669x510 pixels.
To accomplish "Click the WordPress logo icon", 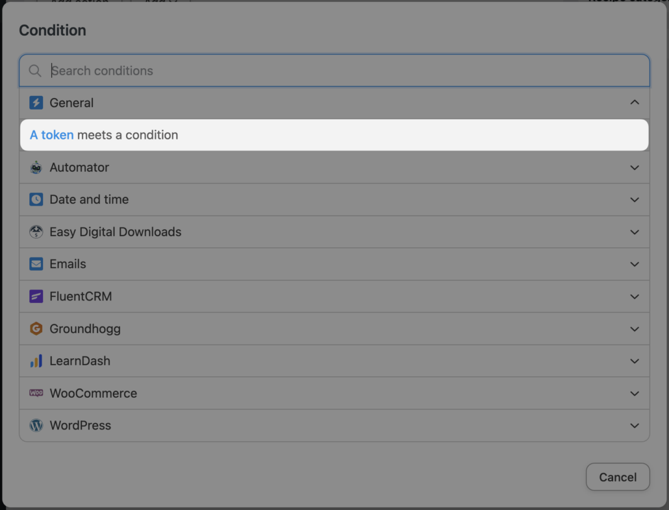I will pos(36,426).
